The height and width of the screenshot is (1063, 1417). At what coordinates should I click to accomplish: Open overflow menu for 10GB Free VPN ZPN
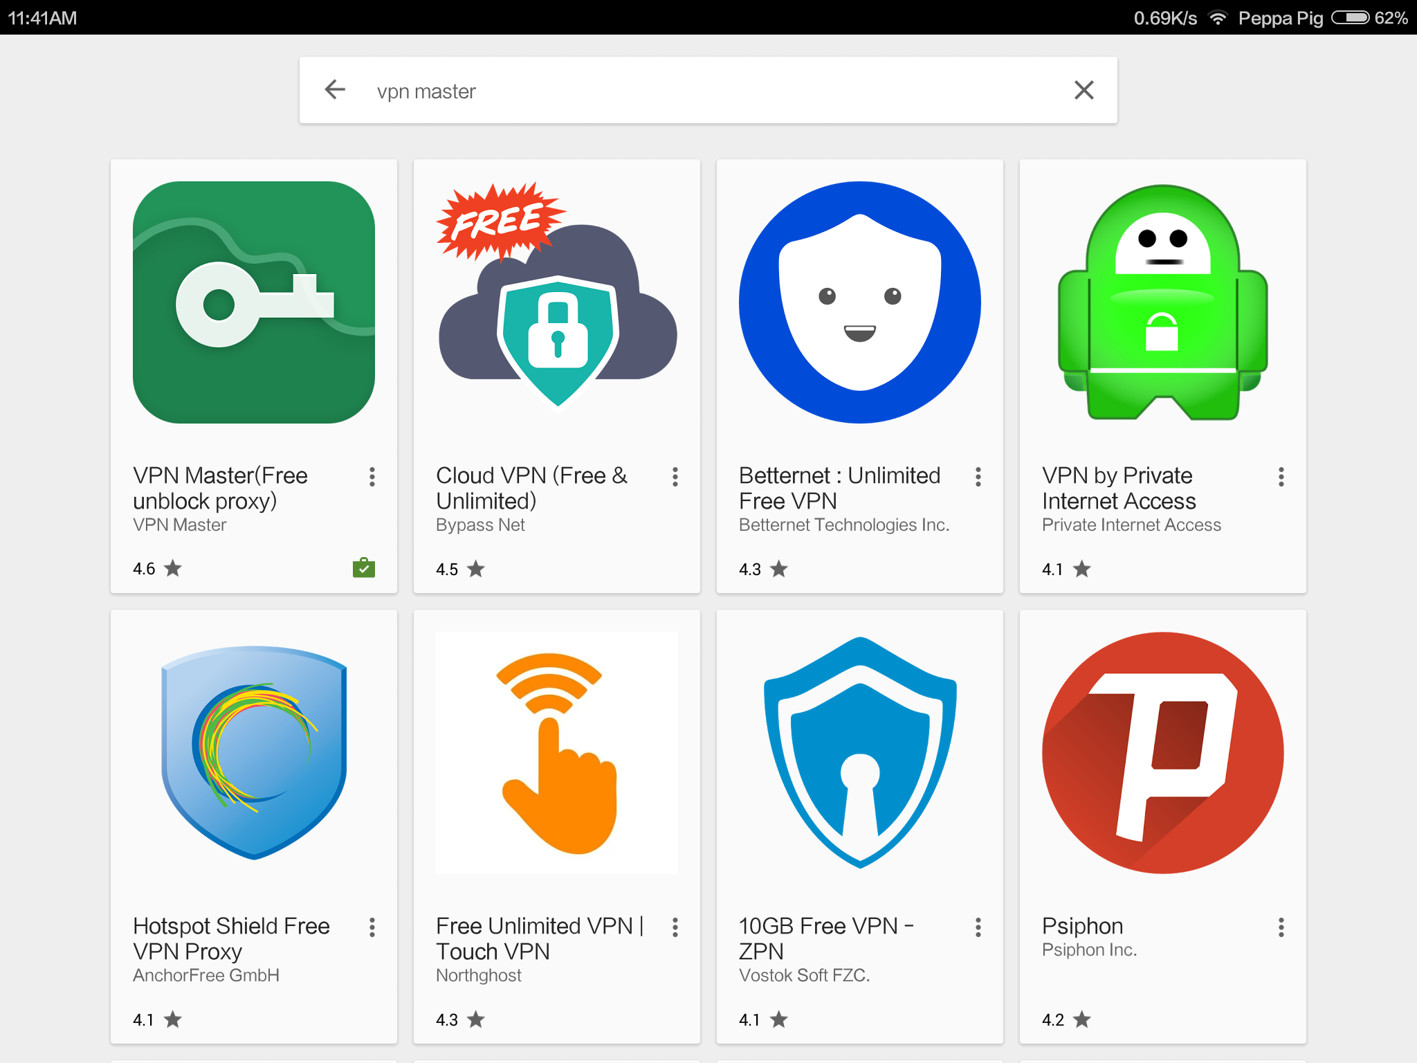978,927
